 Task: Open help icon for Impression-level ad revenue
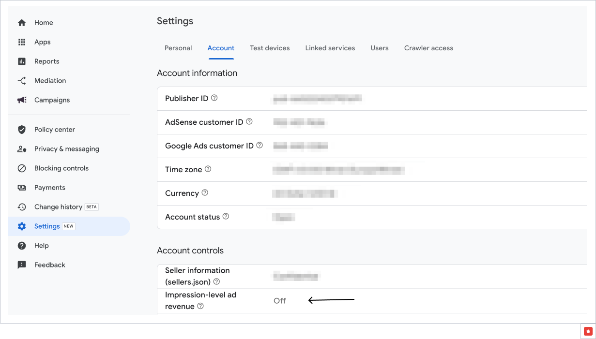click(200, 306)
